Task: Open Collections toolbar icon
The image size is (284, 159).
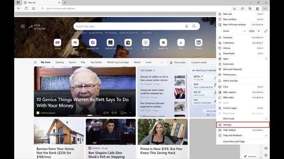Action: tap(250, 8)
